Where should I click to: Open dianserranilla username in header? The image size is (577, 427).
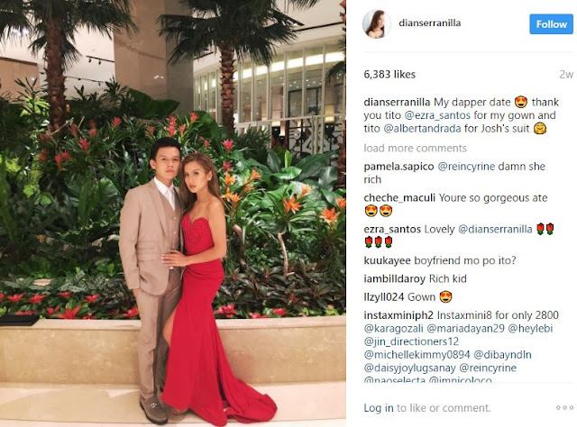click(429, 23)
